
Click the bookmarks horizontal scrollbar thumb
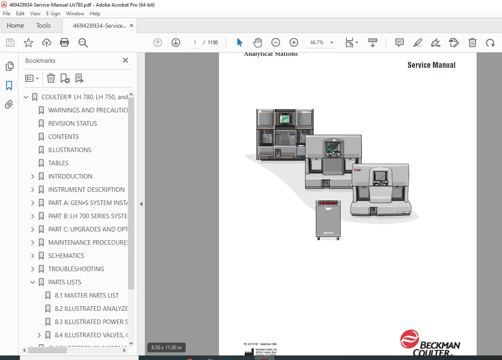(47, 350)
